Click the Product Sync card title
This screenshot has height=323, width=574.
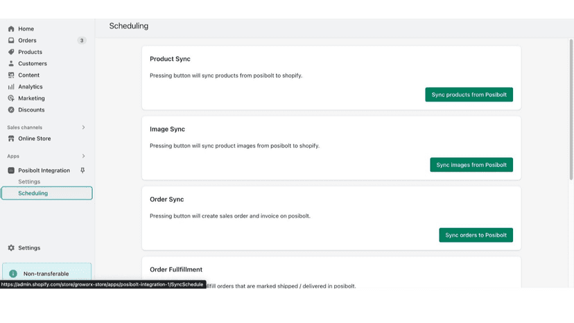[x=170, y=59]
